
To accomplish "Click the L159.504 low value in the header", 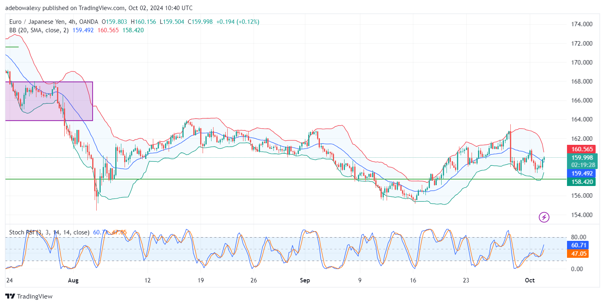I will click(172, 22).
